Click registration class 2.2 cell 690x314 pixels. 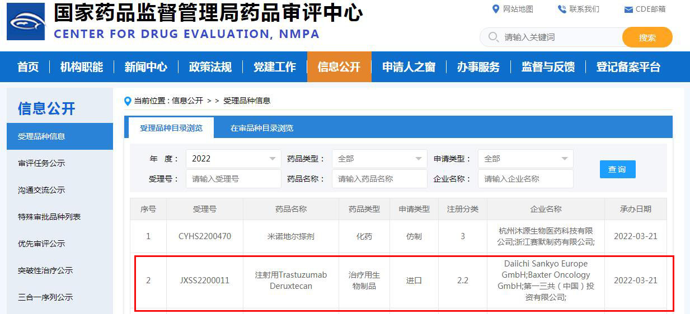463,280
